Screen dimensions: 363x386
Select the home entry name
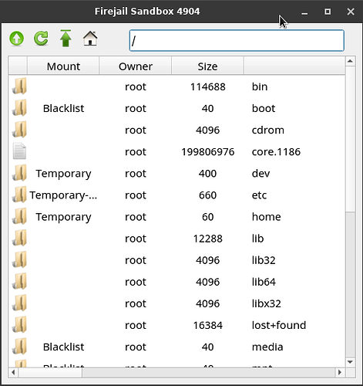pos(266,217)
